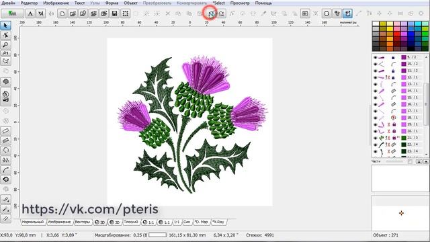Switch to the D. Map view tab
The image size is (430, 242).
click(202, 222)
